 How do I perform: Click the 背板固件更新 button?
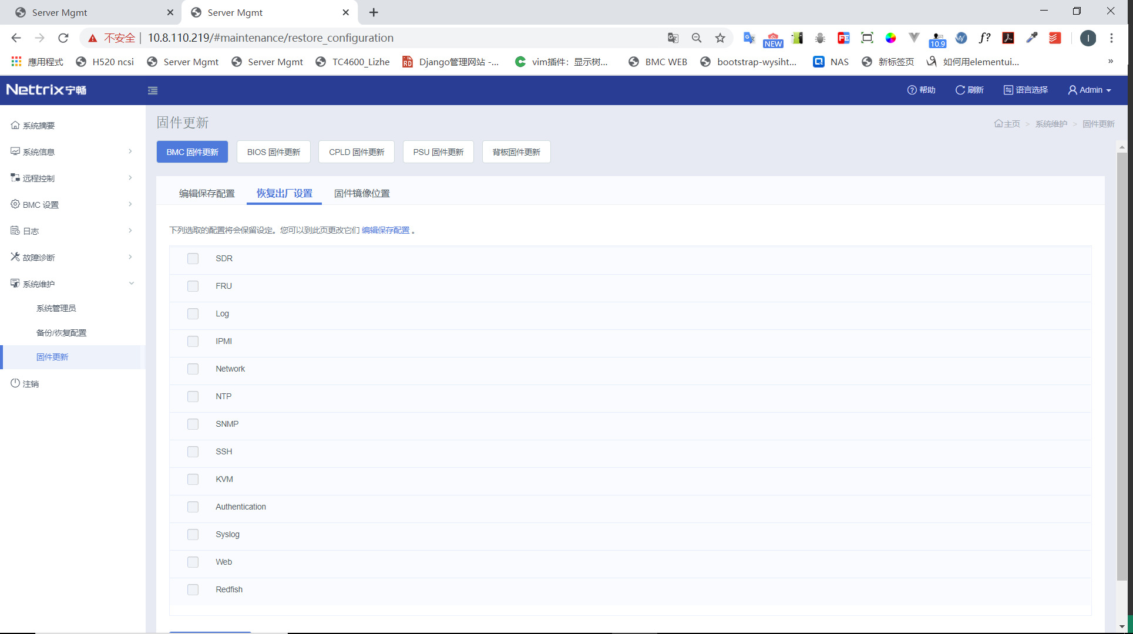(x=516, y=152)
